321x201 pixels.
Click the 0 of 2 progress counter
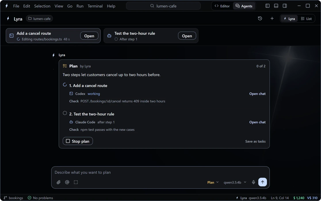click(261, 66)
